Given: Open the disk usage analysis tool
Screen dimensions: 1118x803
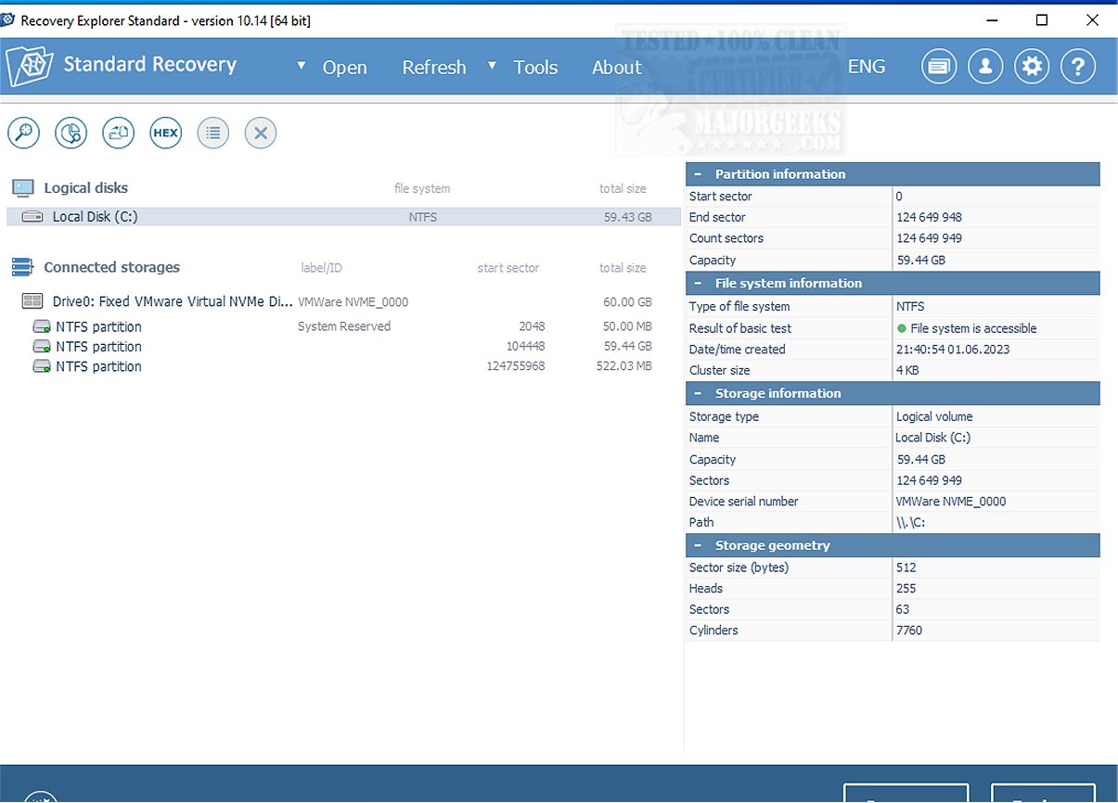Looking at the screenshot, I should [71, 133].
